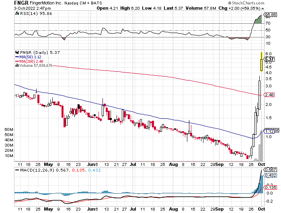Click the 70 level label on RSI axis

[268, 23]
